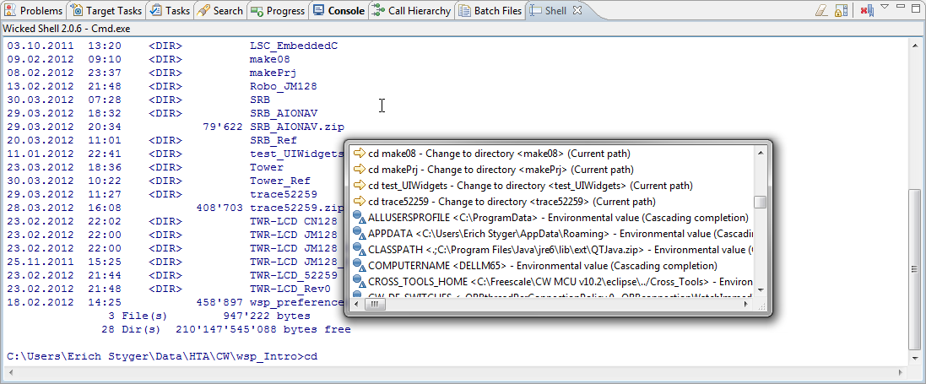Click the red X bookmark toolbar icon
Viewport: 926px width, 384px height.
(867, 11)
